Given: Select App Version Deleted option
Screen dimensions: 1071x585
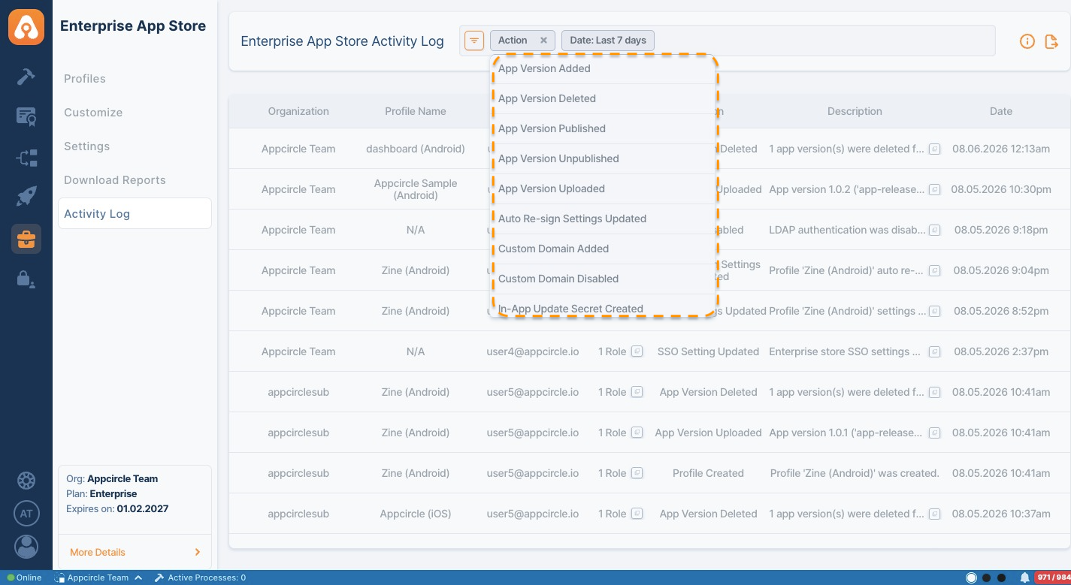Looking at the screenshot, I should pyautogui.click(x=602, y=98).
